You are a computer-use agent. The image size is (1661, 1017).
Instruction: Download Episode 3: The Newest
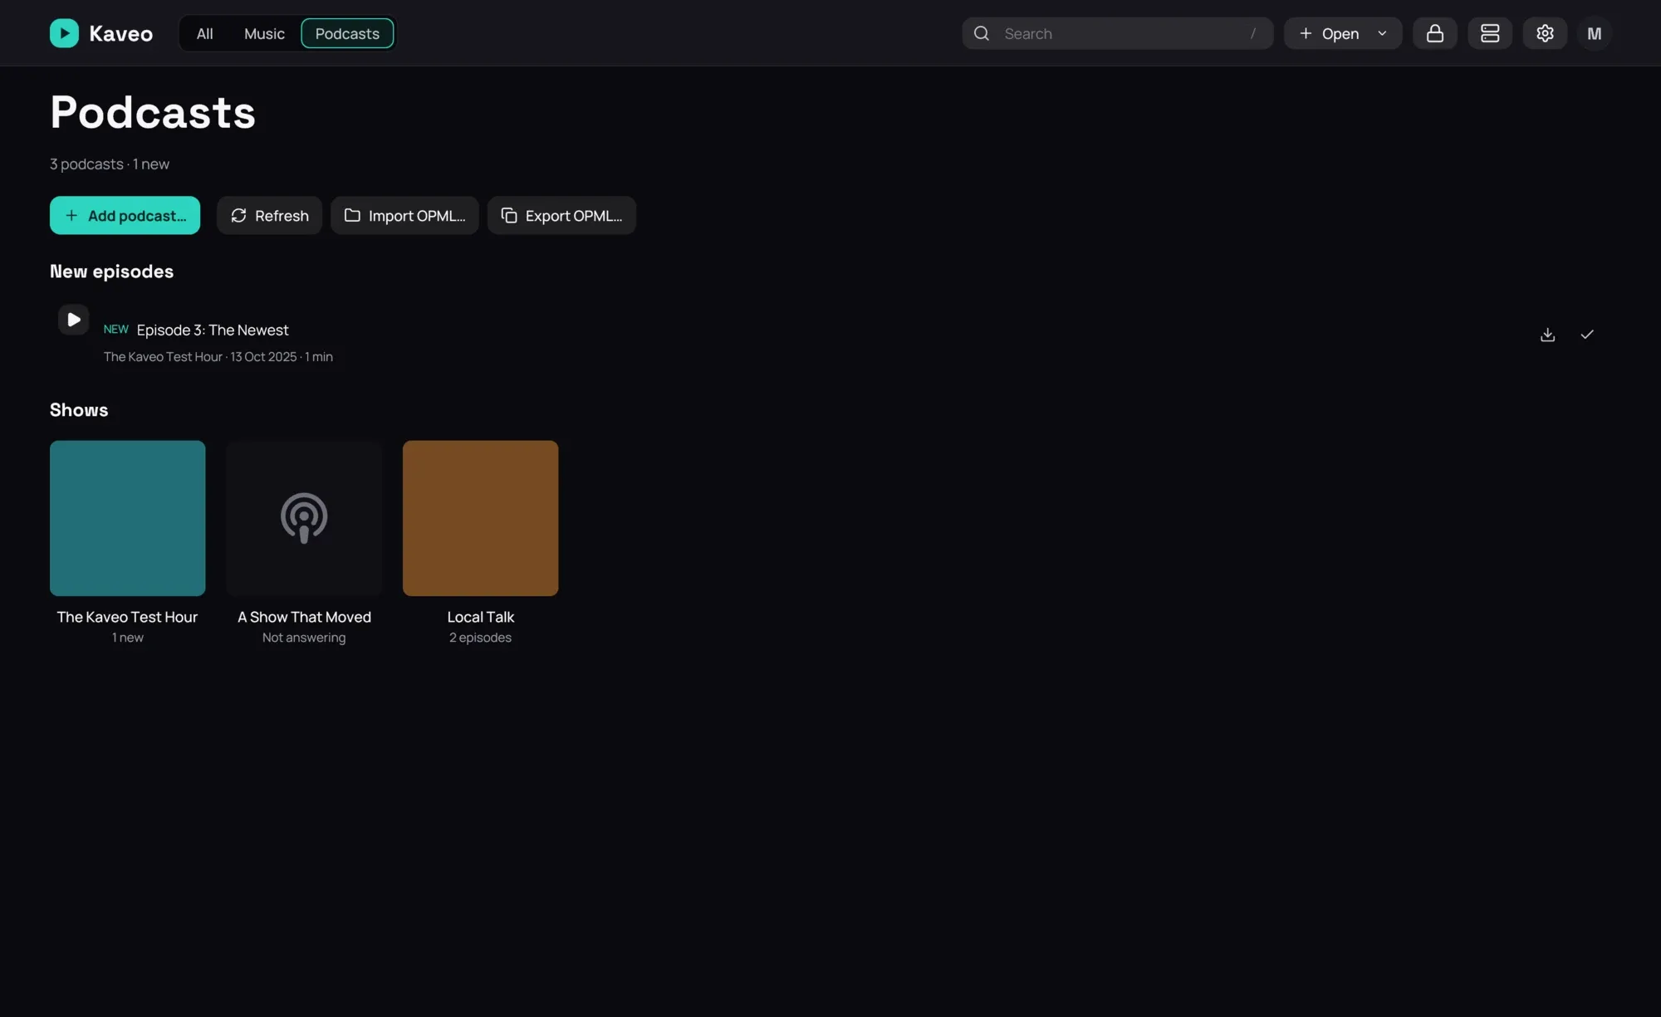coord(1547,335)
